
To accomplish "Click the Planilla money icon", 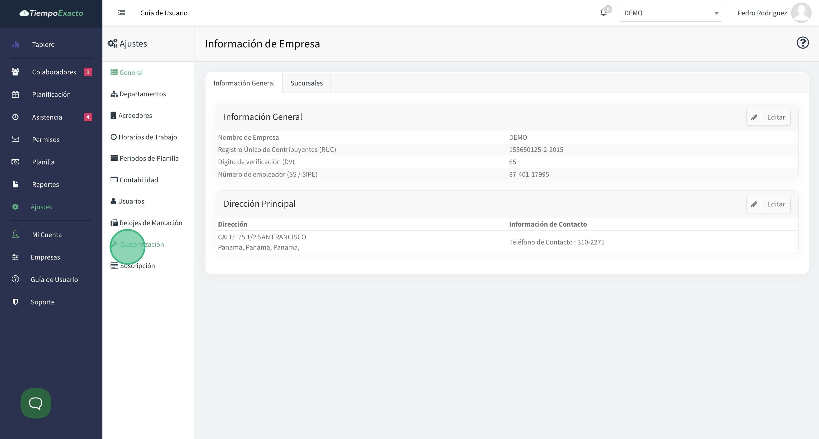I will pyautogui.click(x=15, y=162).
